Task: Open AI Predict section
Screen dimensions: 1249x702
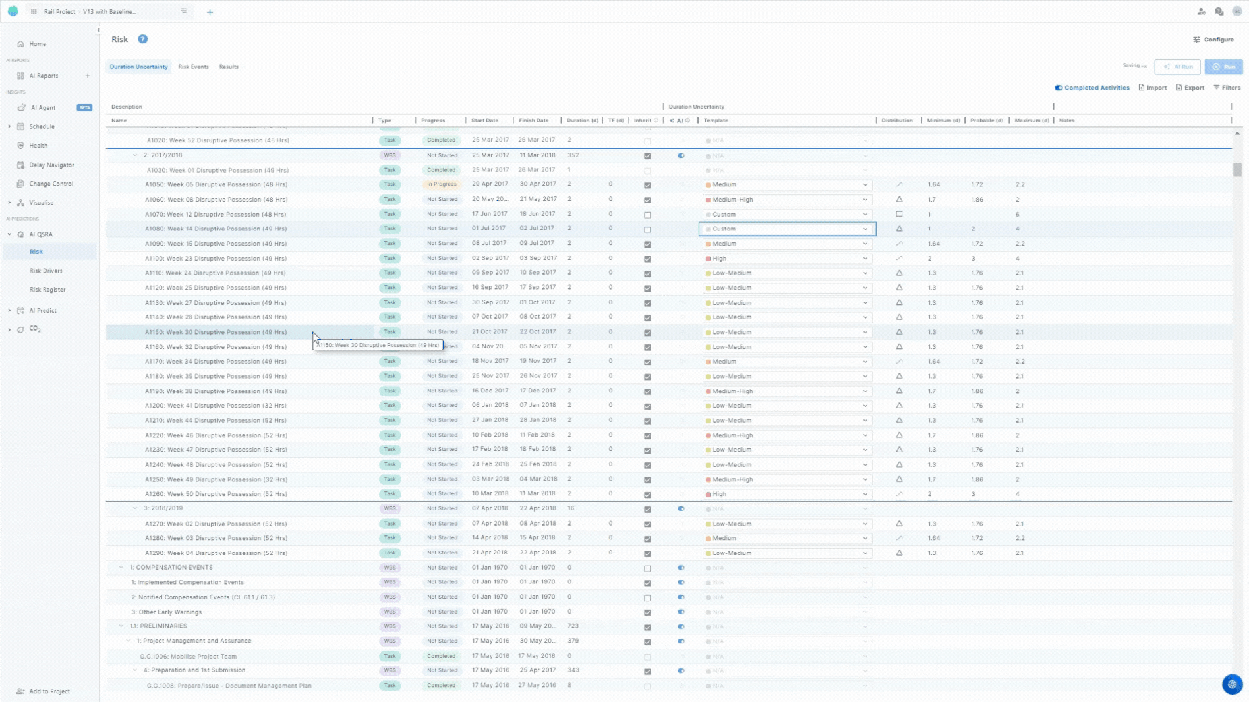Action: point(42,310)
